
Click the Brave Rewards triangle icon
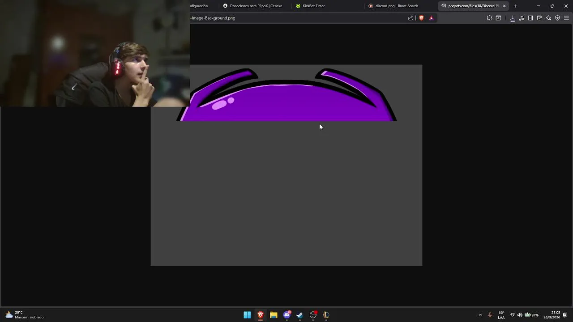[x=431, y=18]
